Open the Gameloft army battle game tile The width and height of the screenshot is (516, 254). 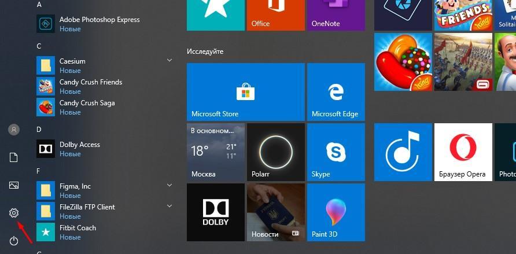point(463,62)
